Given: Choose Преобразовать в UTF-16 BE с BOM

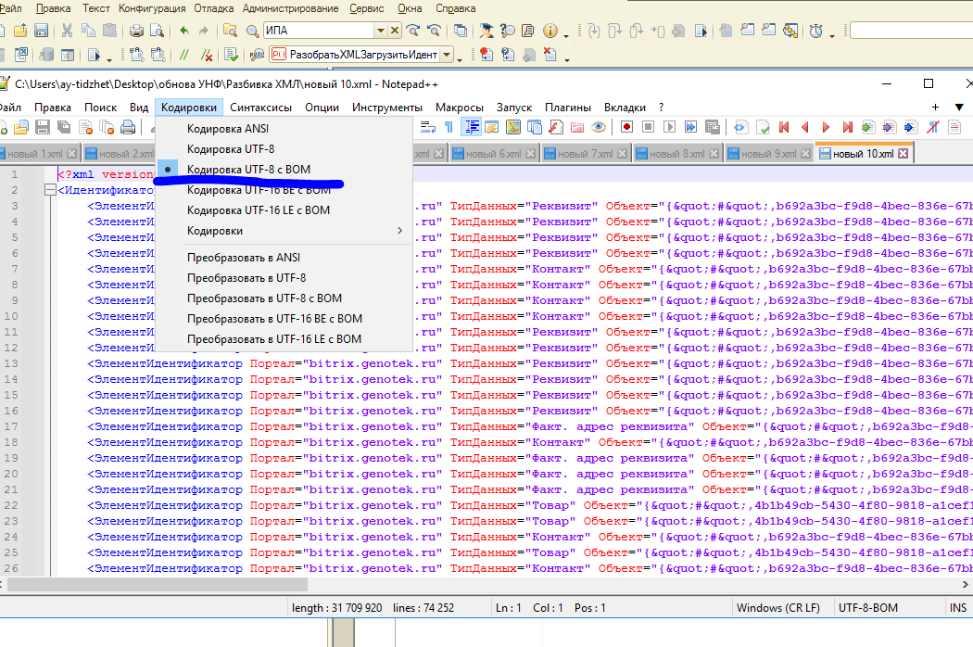Looking at the screenshot, I should pyautogui.click(x=283, y=319).
